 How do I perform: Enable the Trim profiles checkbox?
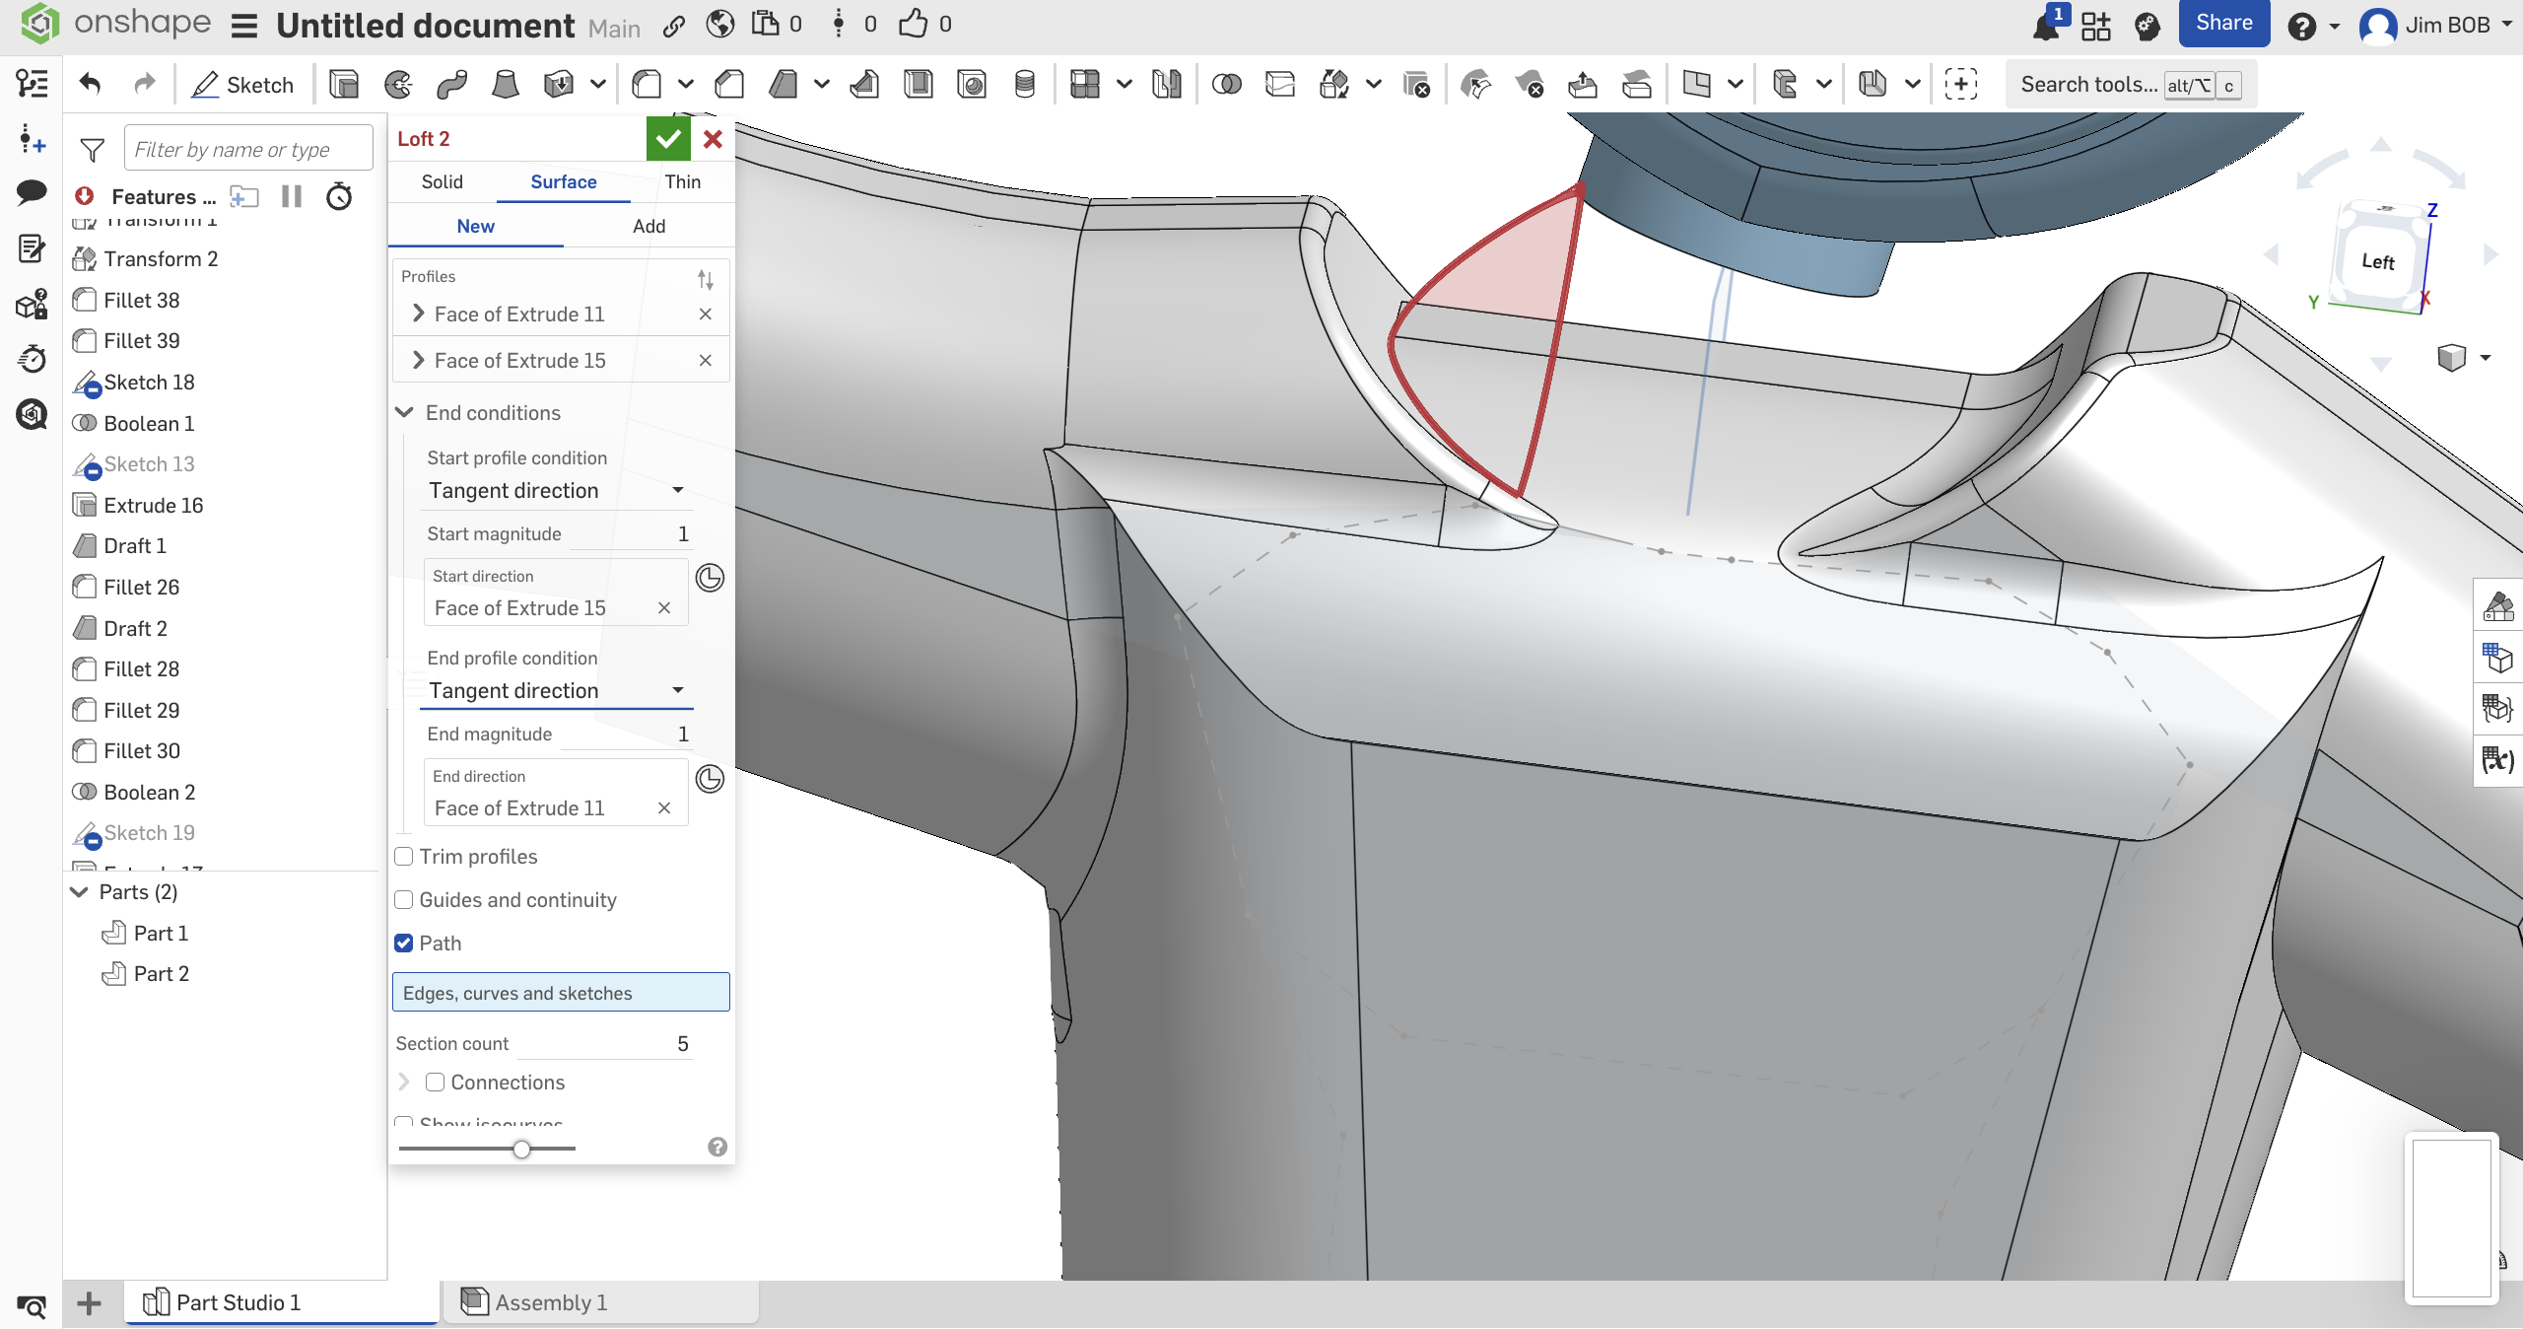tap(404, 857)
